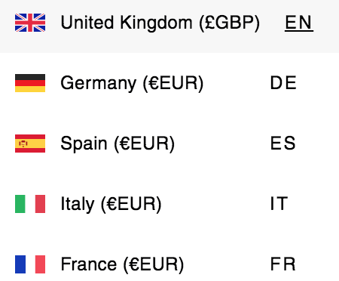The height and width of the screenshot is (281, 339).
Task: Click the French blue-white-red flag icon
Action: click(x=30, y=264)
